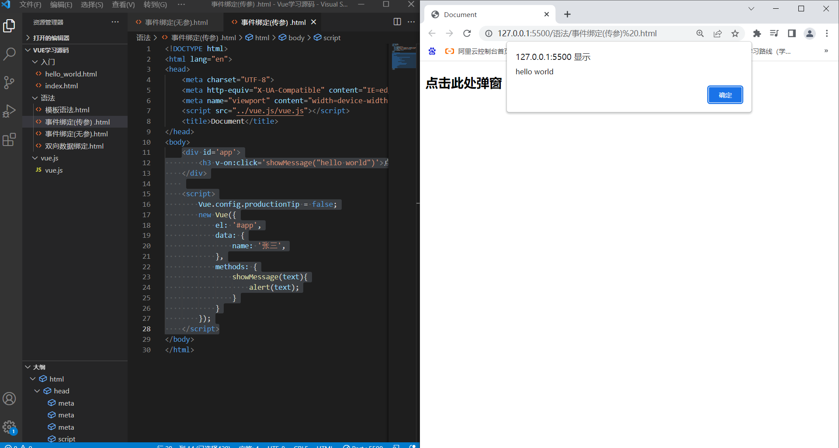Open the Accounts menu in activity bar
The height and width of the screenshot is (448, 839).
pos(9,399)
